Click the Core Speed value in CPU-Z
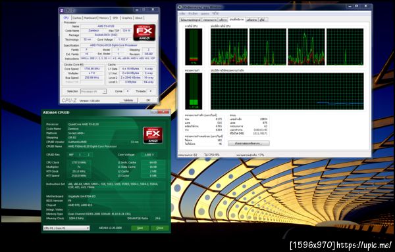 (x=92, y=69)
